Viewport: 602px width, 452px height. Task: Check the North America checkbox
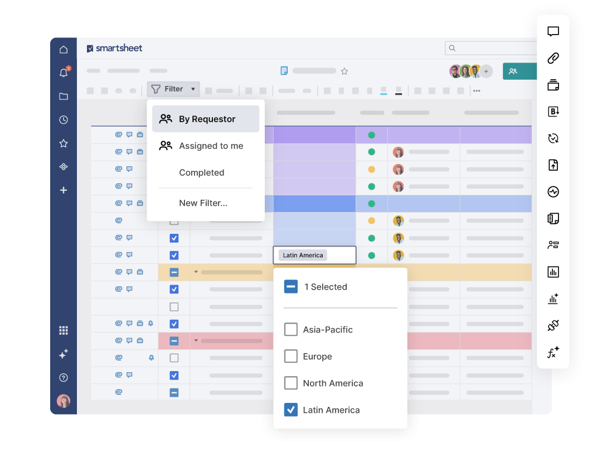(291, 383)
